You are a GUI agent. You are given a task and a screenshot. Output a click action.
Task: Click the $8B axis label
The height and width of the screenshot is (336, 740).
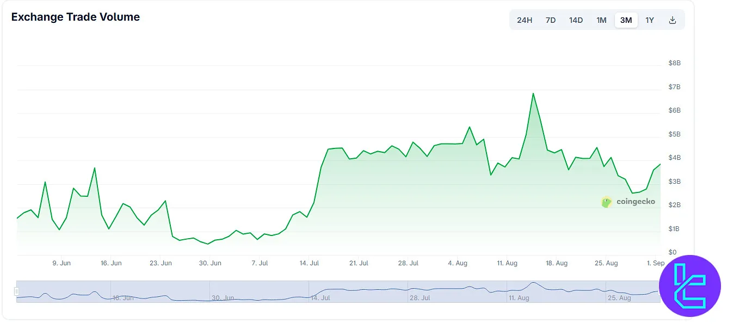pyautogui.click(x=674, y=63)
